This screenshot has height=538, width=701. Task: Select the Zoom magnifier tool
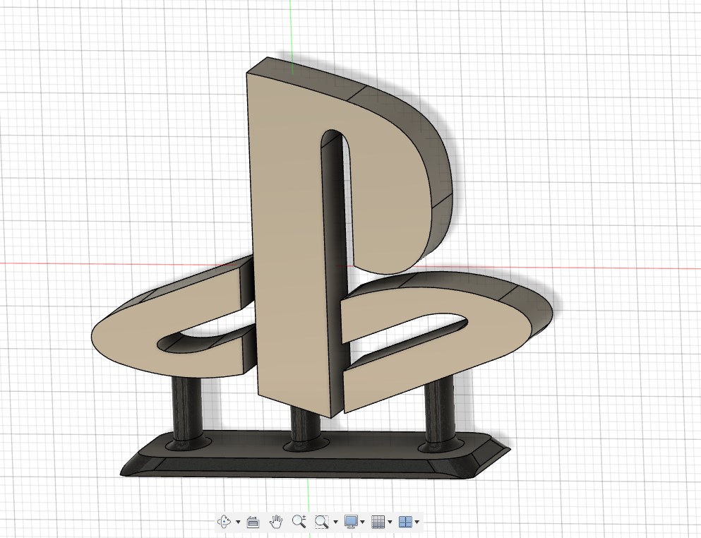click(x=299, y=522)
